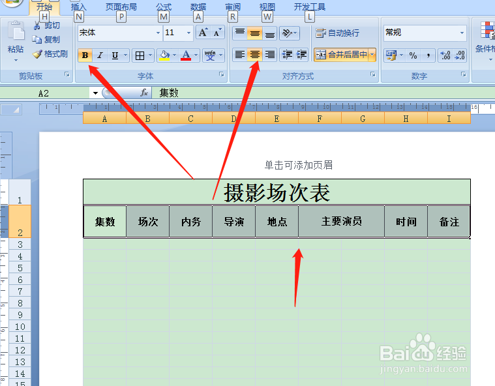This screenshot has width=495, height=386.
Task: Switch to the 插入 (Insert) tab
Action: pos(79,7)
